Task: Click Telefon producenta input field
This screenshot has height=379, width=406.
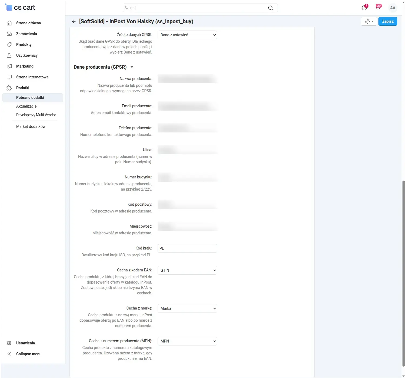Action: (187, 128)
